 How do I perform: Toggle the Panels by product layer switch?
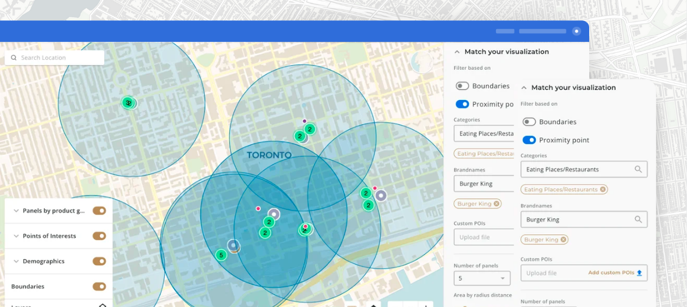point(99,211)
